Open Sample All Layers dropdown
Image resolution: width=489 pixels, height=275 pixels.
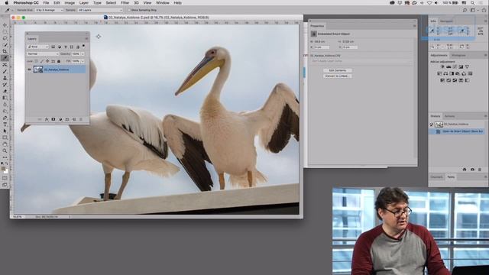(x=100, y=10)
